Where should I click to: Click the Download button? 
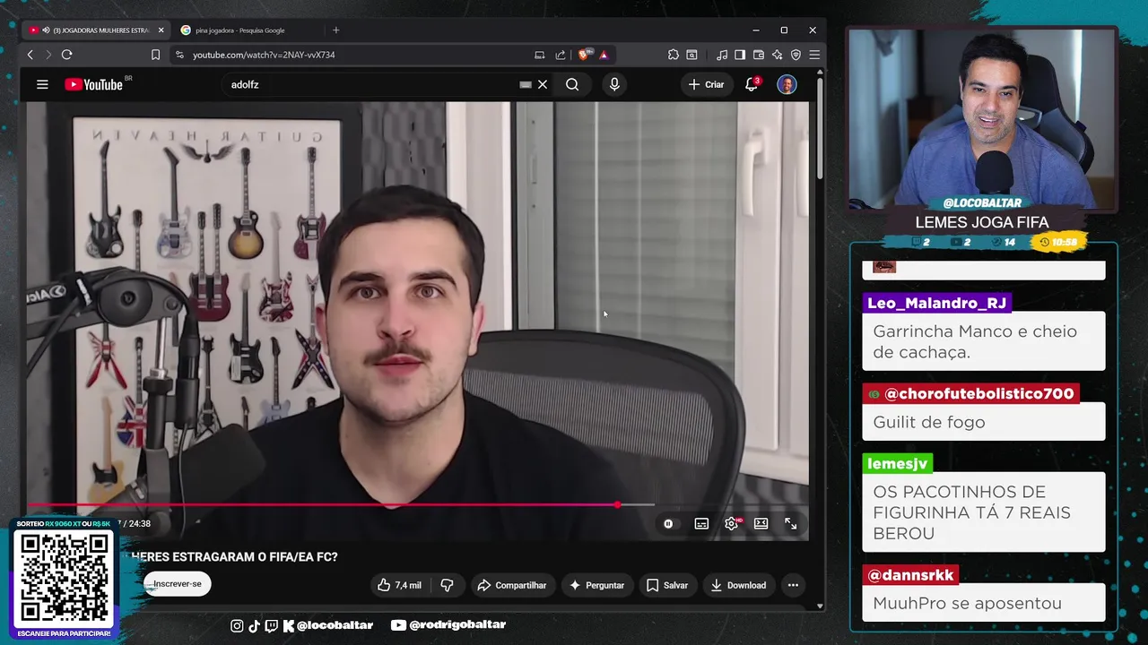point(737,585)
